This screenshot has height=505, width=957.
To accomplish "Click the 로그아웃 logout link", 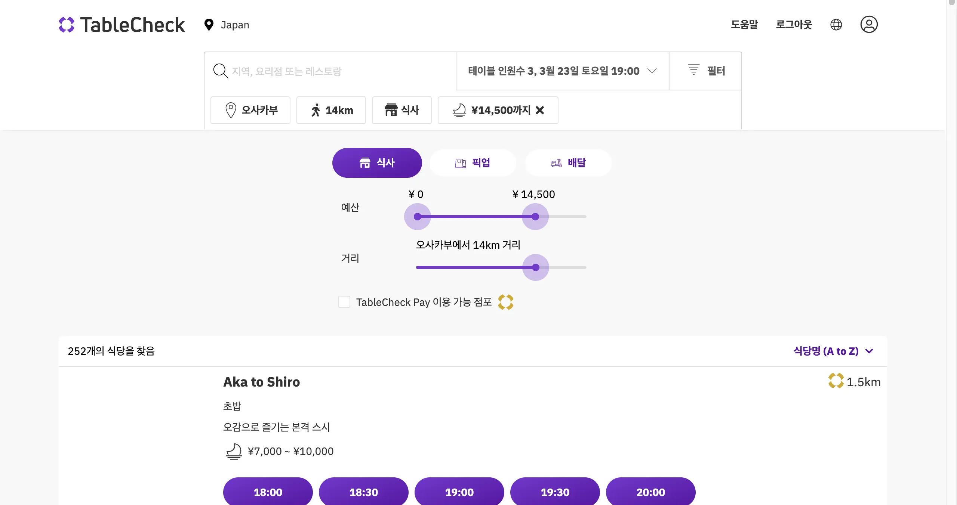I will point(794,24).
